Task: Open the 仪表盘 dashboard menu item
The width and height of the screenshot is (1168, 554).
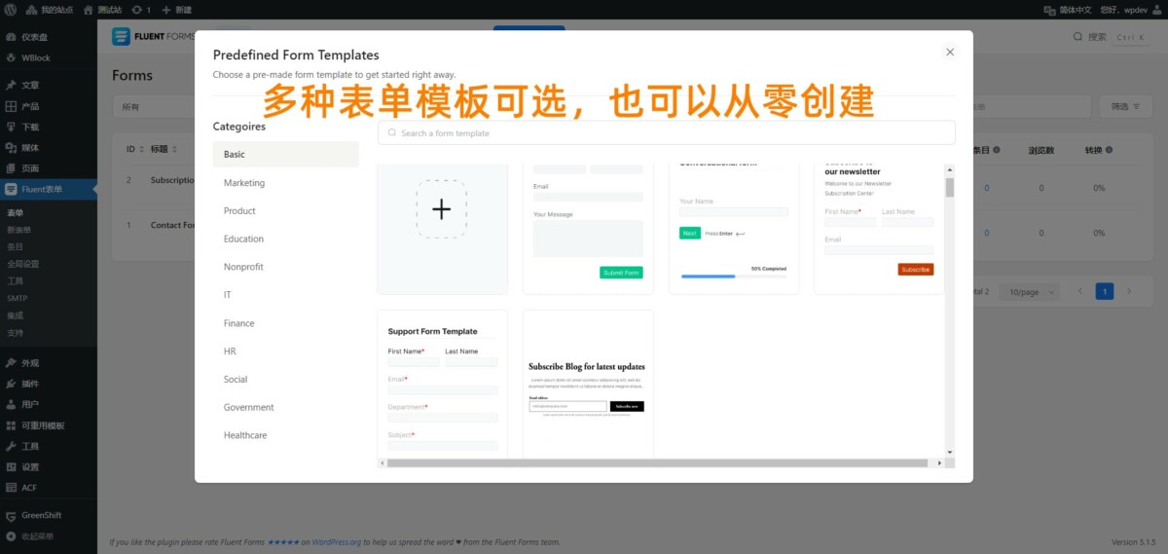Action: tap(35, 37)
